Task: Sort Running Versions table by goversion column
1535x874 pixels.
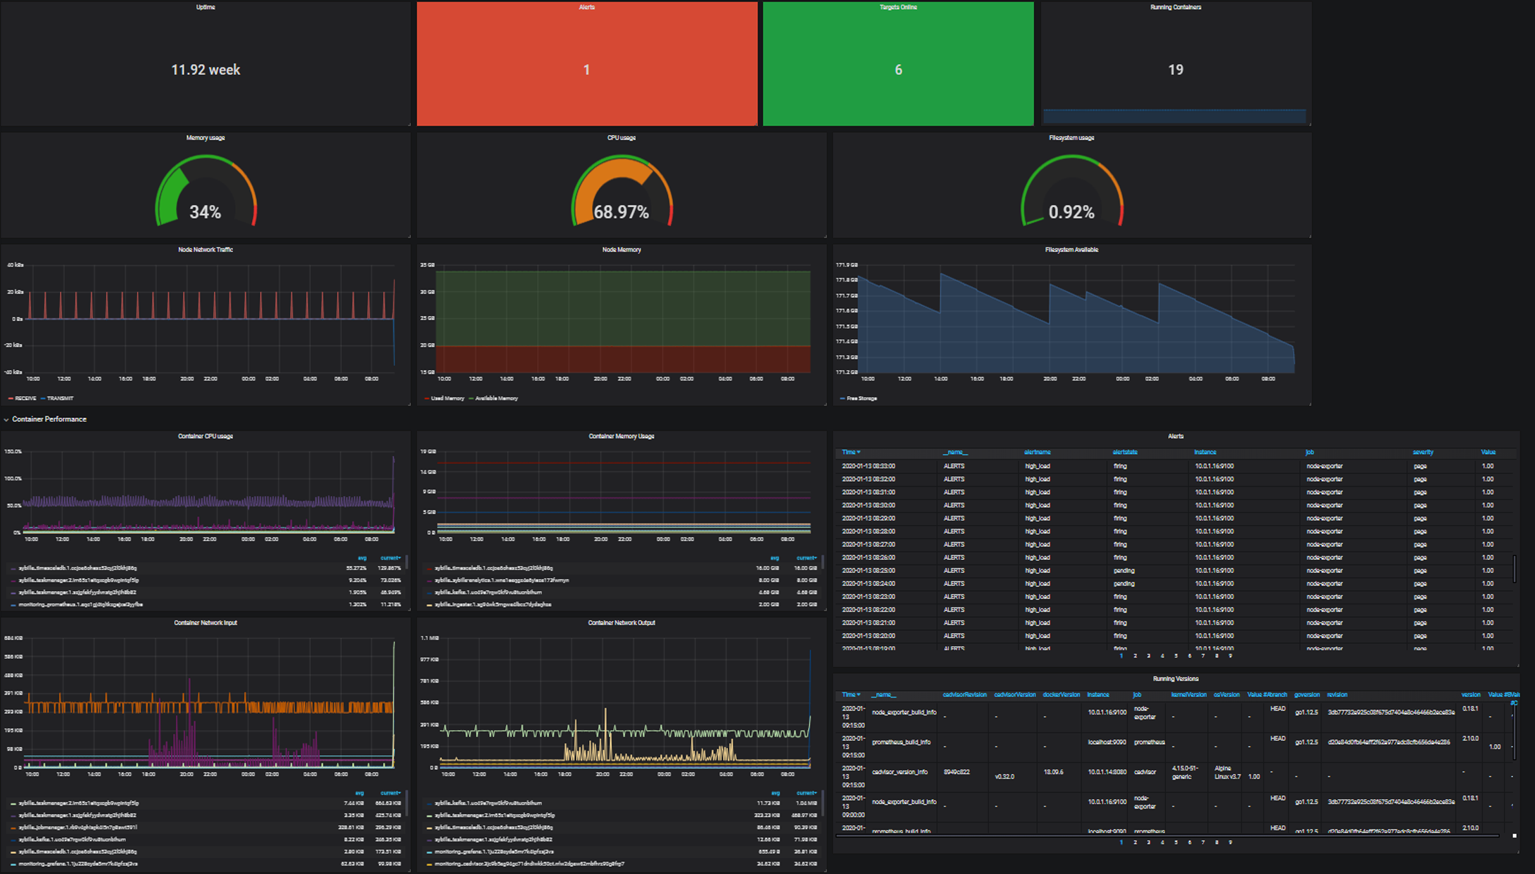Action: click(1306, 695)
